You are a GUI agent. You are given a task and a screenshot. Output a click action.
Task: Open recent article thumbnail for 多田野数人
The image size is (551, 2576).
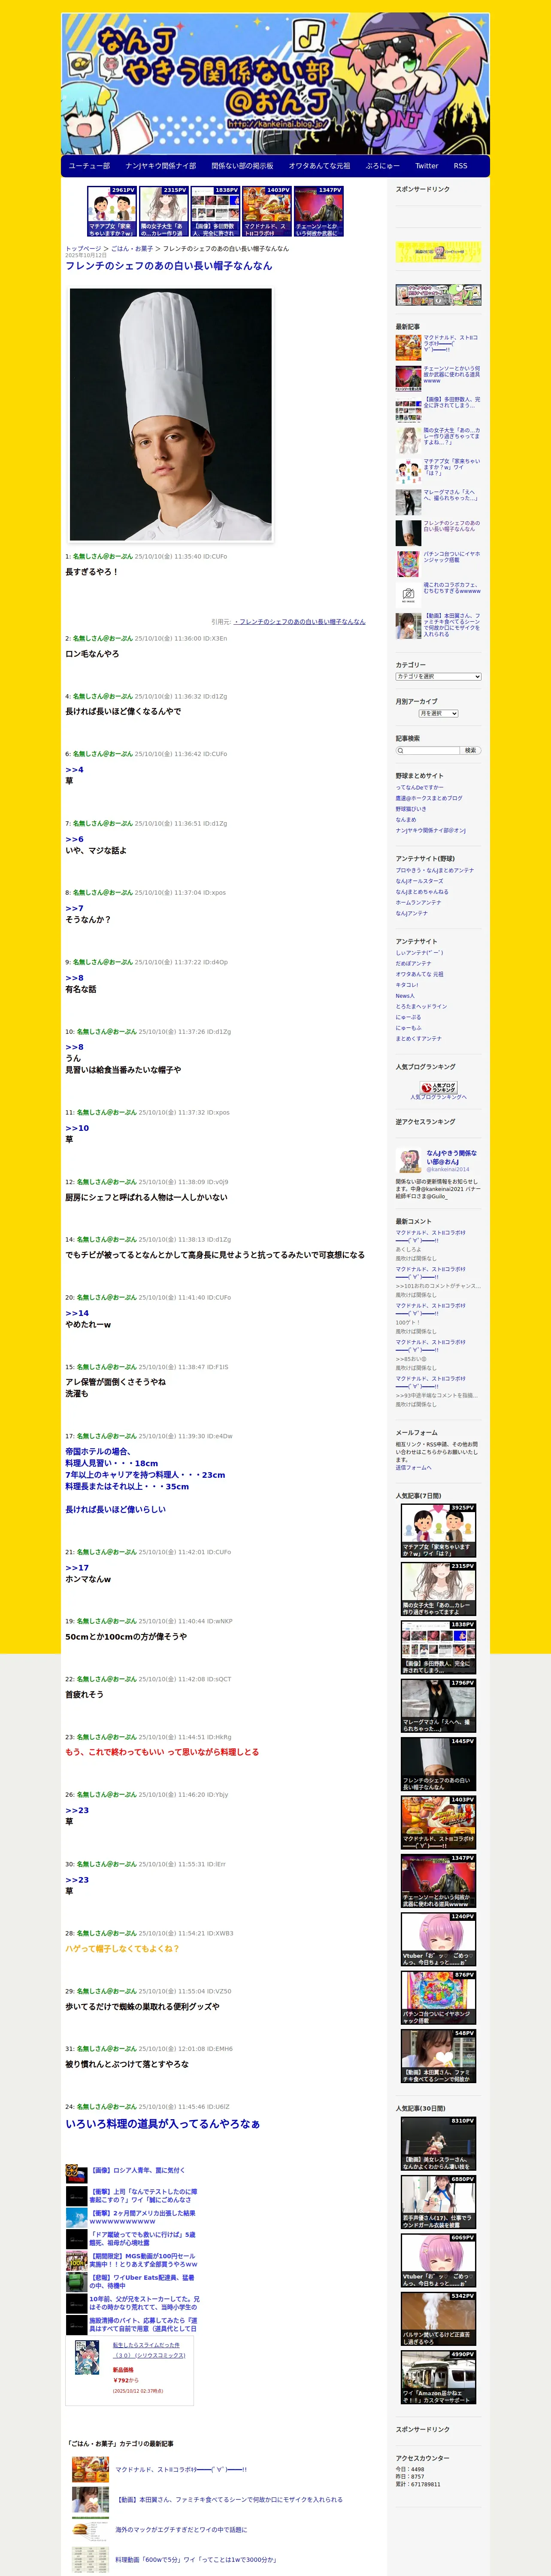408,409
